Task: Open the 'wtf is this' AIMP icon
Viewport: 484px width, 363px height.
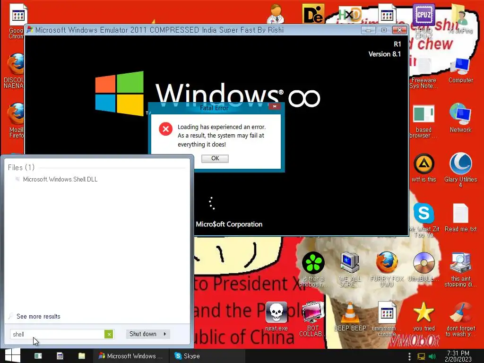Action: coord(424,168)
